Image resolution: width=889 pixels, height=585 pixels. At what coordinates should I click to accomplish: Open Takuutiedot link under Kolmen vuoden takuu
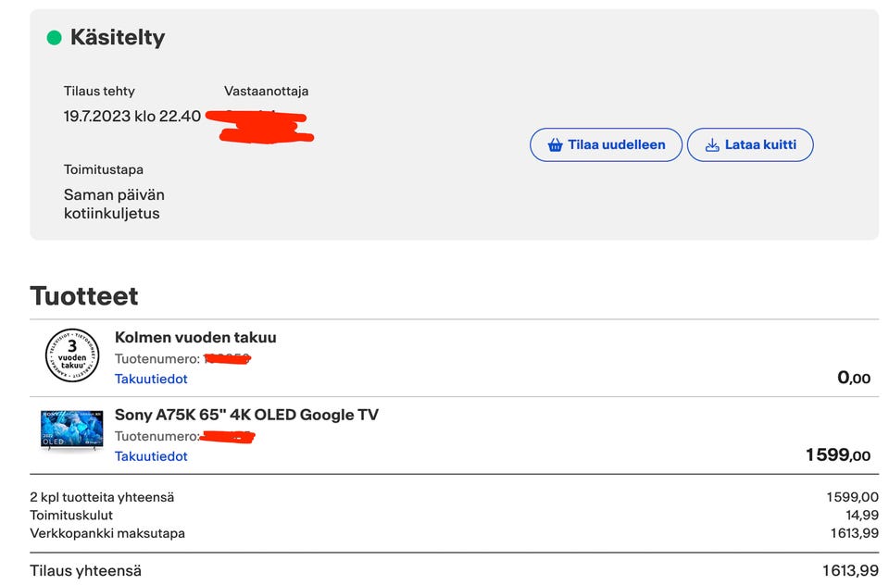pyautogui.click(x=151, y=379)
